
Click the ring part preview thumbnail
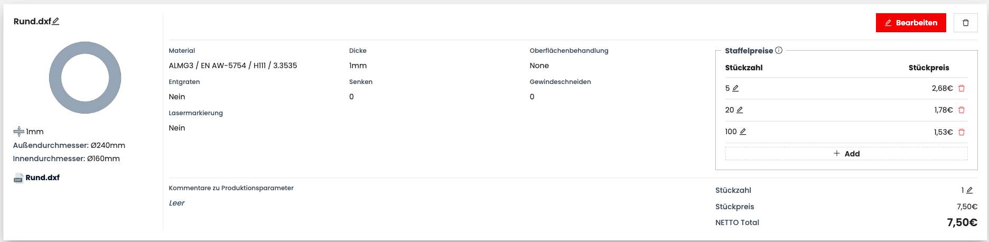(x=85, y=78)
